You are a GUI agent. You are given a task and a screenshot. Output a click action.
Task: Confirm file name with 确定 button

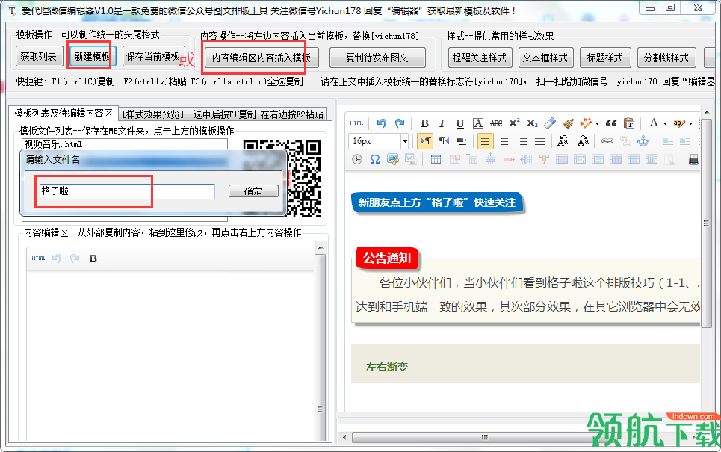pos(253,191)
